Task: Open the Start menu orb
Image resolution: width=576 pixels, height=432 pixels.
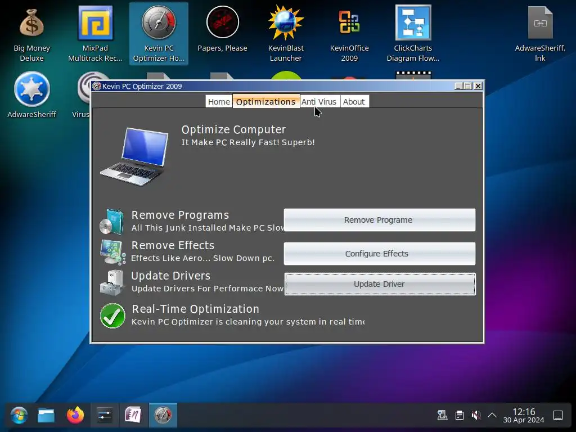Action: coord(19,416)
